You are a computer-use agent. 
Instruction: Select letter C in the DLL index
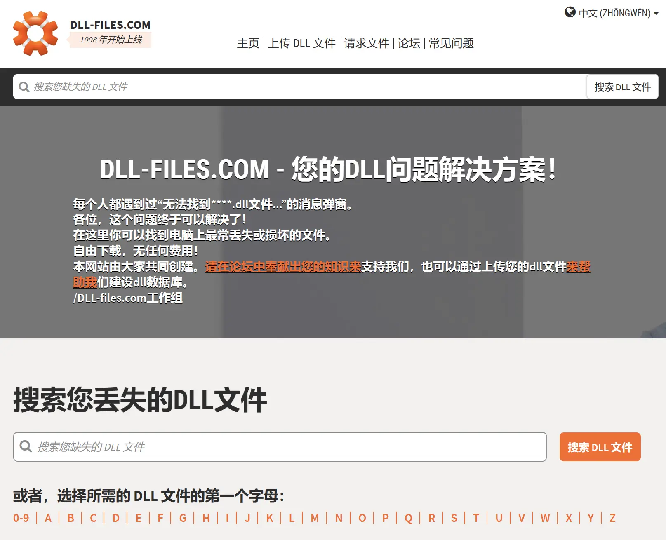[93, 518]
